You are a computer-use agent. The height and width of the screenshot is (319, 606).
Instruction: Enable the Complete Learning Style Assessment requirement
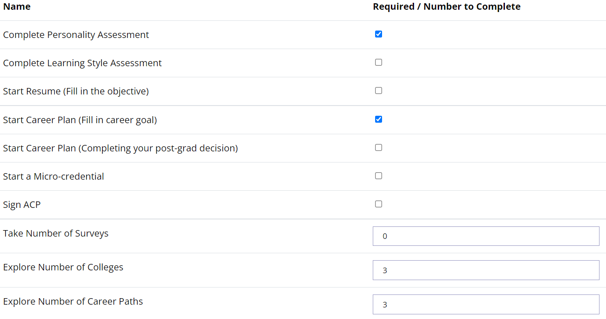378,62
